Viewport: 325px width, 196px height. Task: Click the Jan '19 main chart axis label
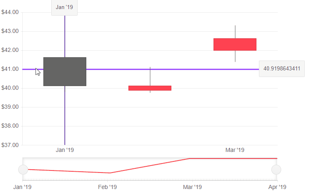pyautogui.click(x=65, y=150)
